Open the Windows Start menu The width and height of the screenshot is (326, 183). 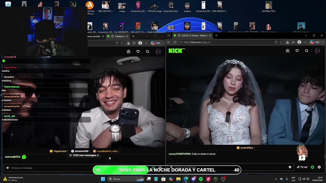pos(103,179)
